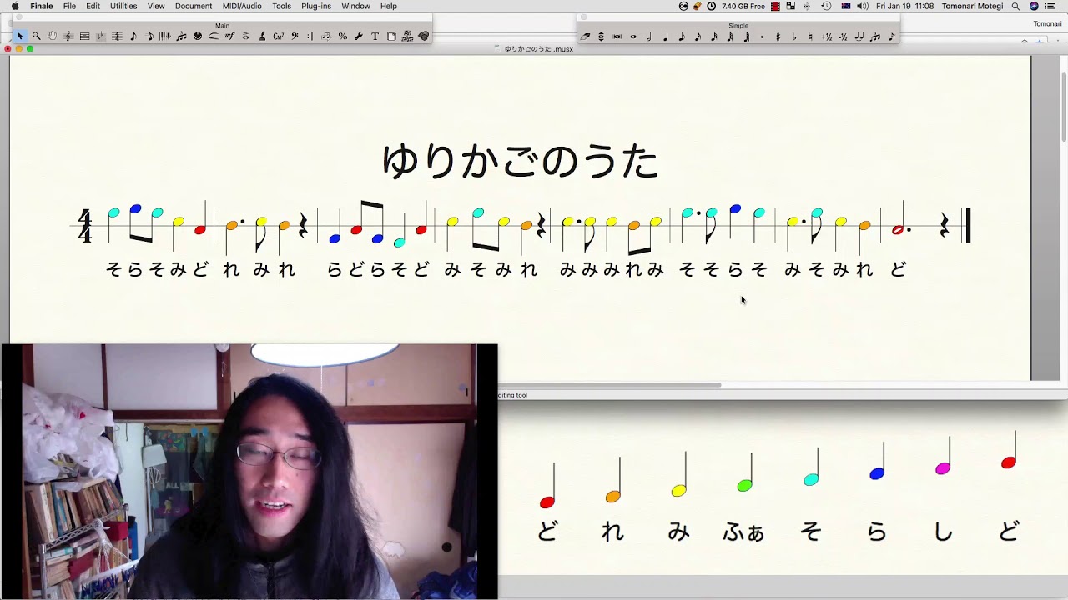Click user name Tomonari Motegi in menu bar
Image resolution: width=1068 pixels, height=600 pixels.
pos(972,6)
